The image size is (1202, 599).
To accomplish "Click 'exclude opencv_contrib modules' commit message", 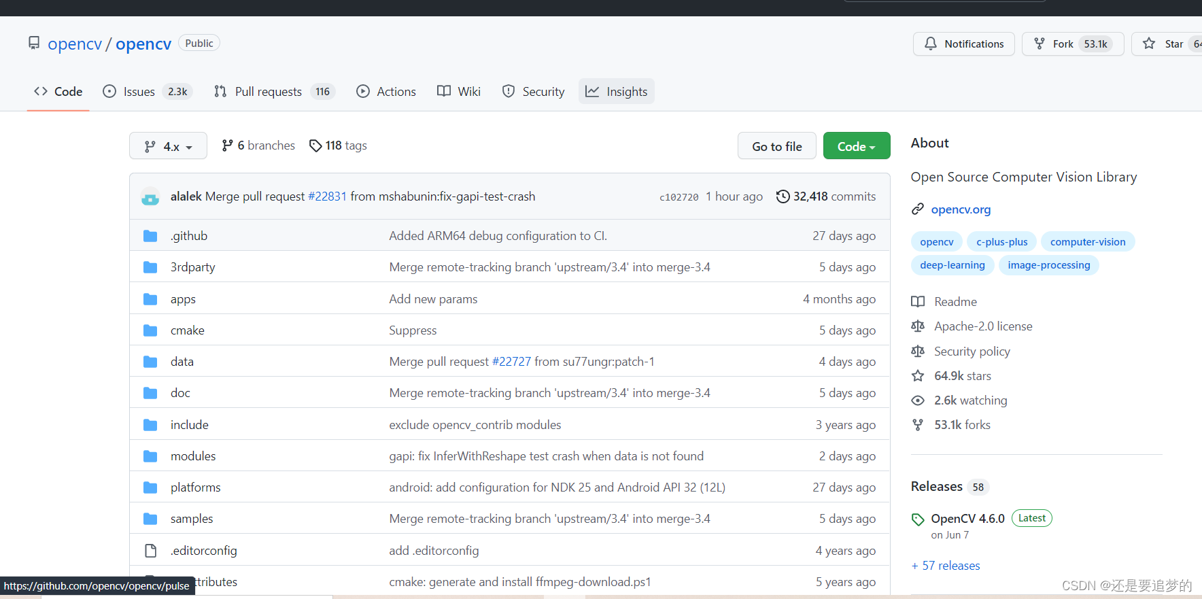I will (475, 425).
